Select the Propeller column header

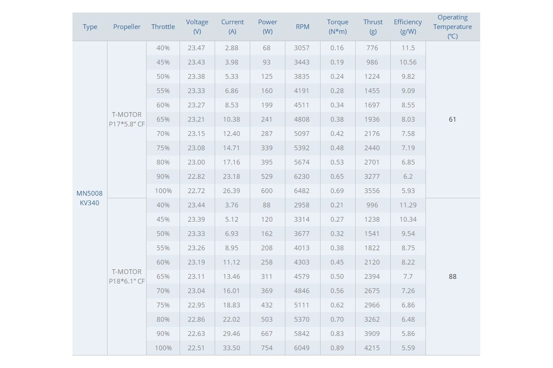[127, 27]
